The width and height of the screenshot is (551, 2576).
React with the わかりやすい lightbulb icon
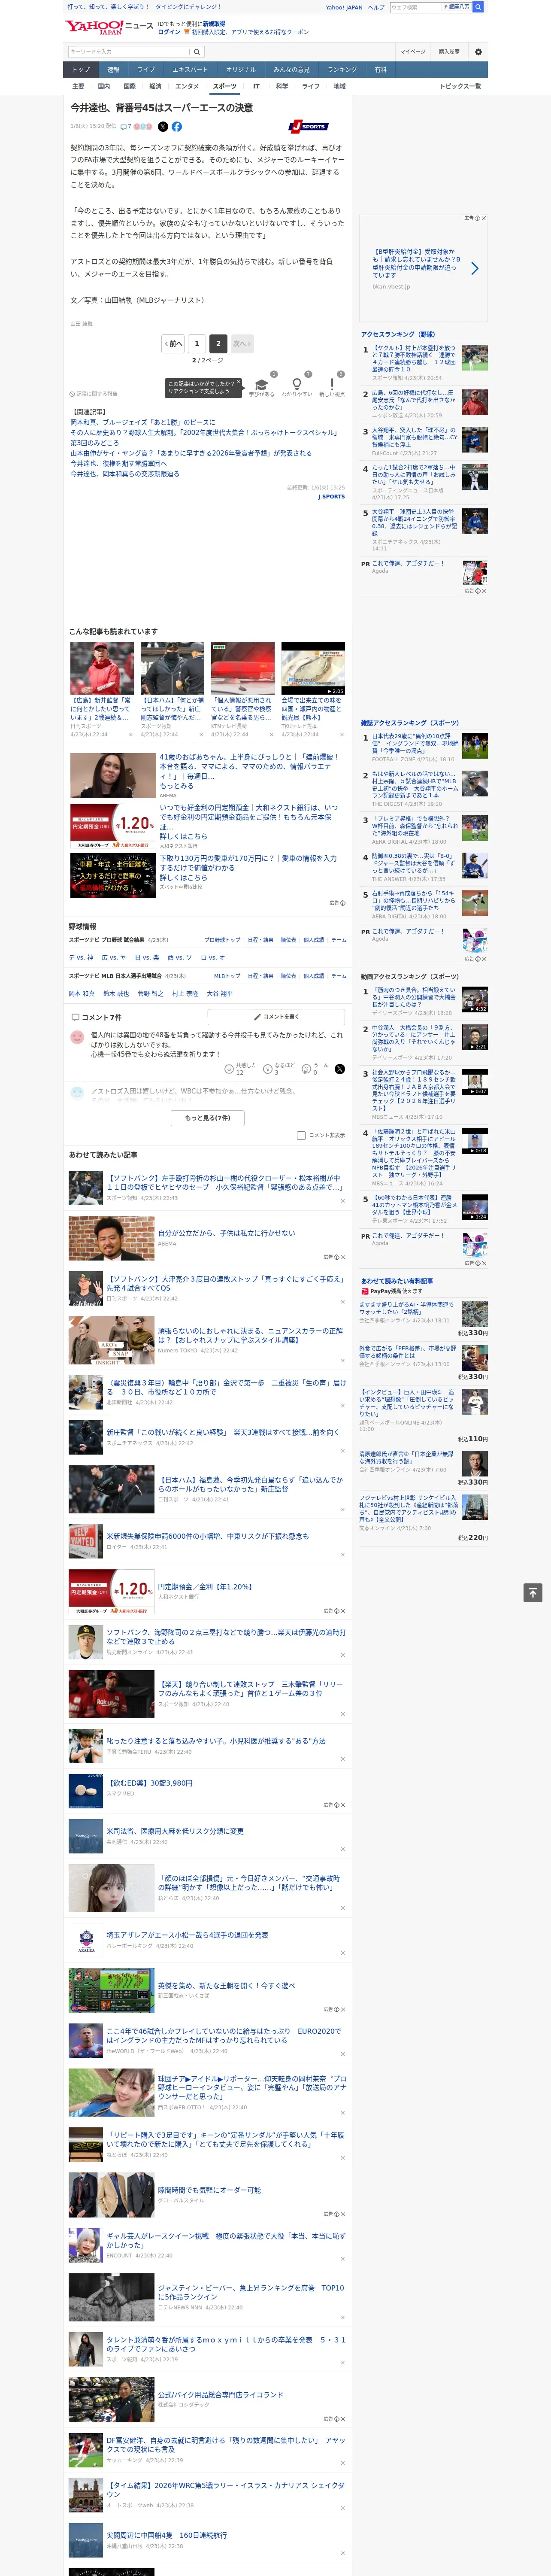[x=296, y=384]
